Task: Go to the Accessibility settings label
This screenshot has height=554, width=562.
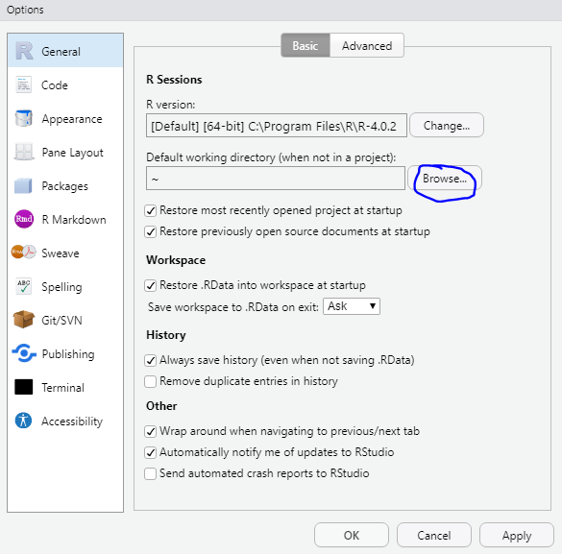Action: 72,422
